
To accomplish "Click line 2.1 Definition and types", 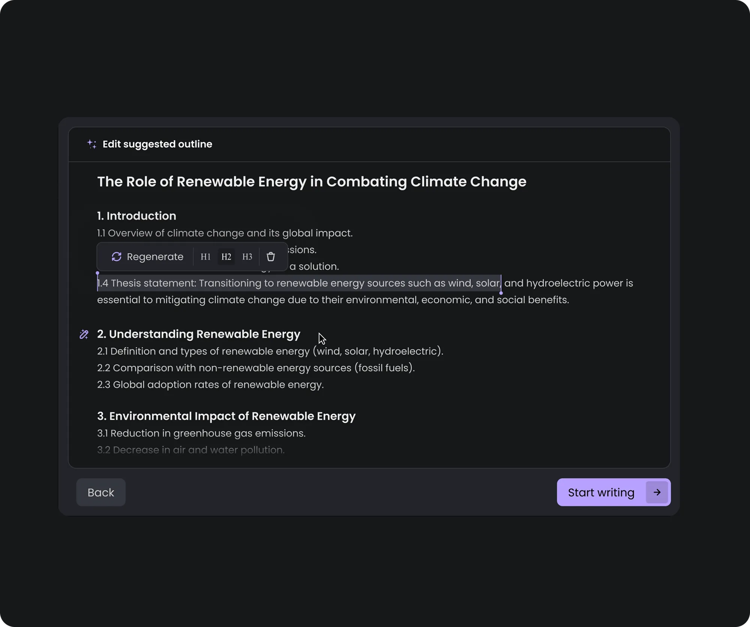I will 270,351.
